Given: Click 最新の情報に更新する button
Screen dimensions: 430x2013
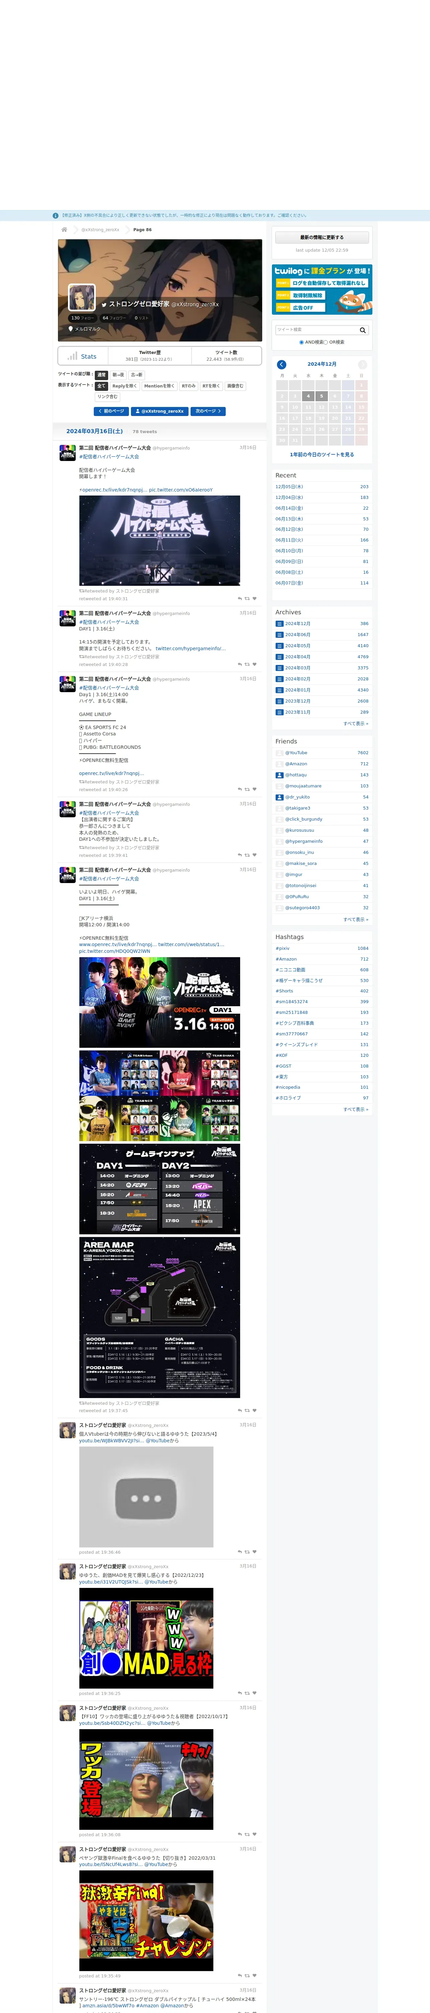Looking at the screenshot, I should 321,238.
